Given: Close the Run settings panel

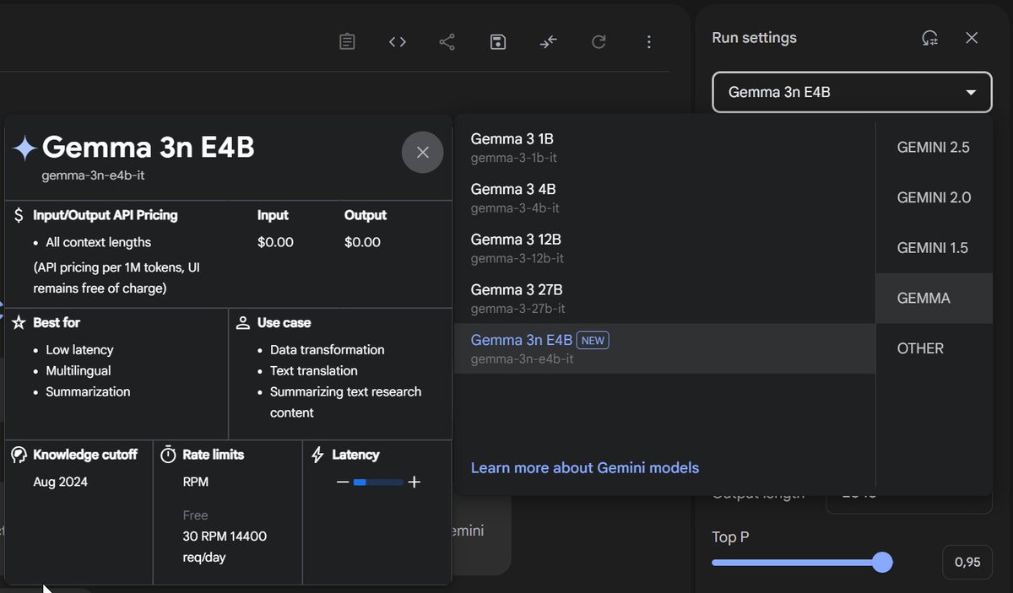Looking at the screenshot, I should [972, 38].
